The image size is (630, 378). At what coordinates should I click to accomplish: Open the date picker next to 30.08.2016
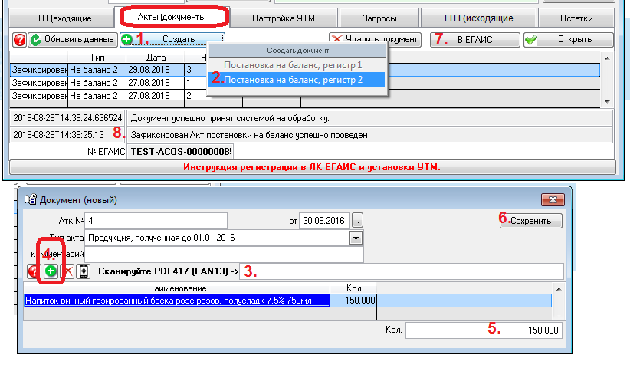(357, 221)
